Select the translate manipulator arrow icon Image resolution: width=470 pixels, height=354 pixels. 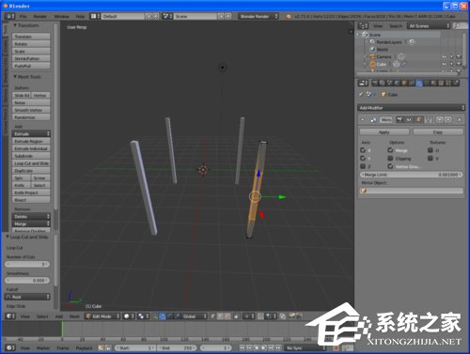click(x=163, y=316)
